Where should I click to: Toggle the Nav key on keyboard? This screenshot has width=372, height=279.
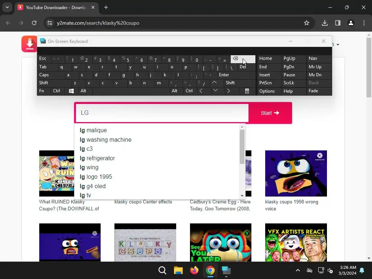click(319, 58)
